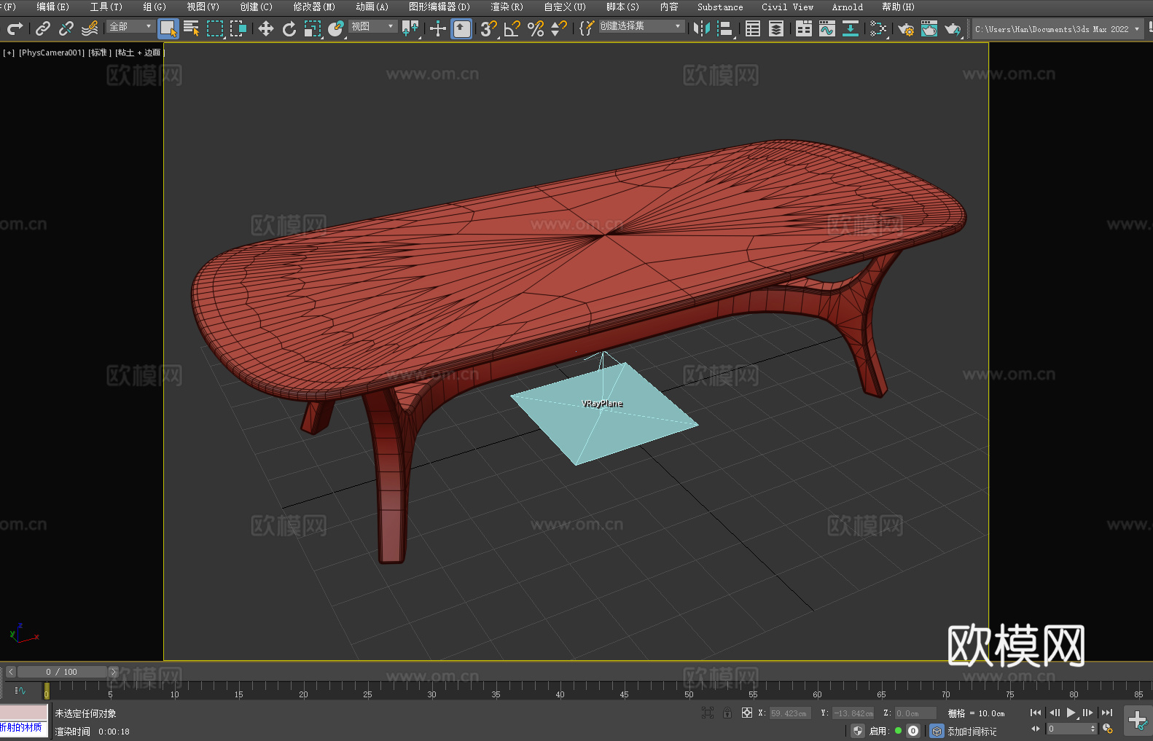Click the X coordinate field
The image size is (1153, 741).
[790, 713]
